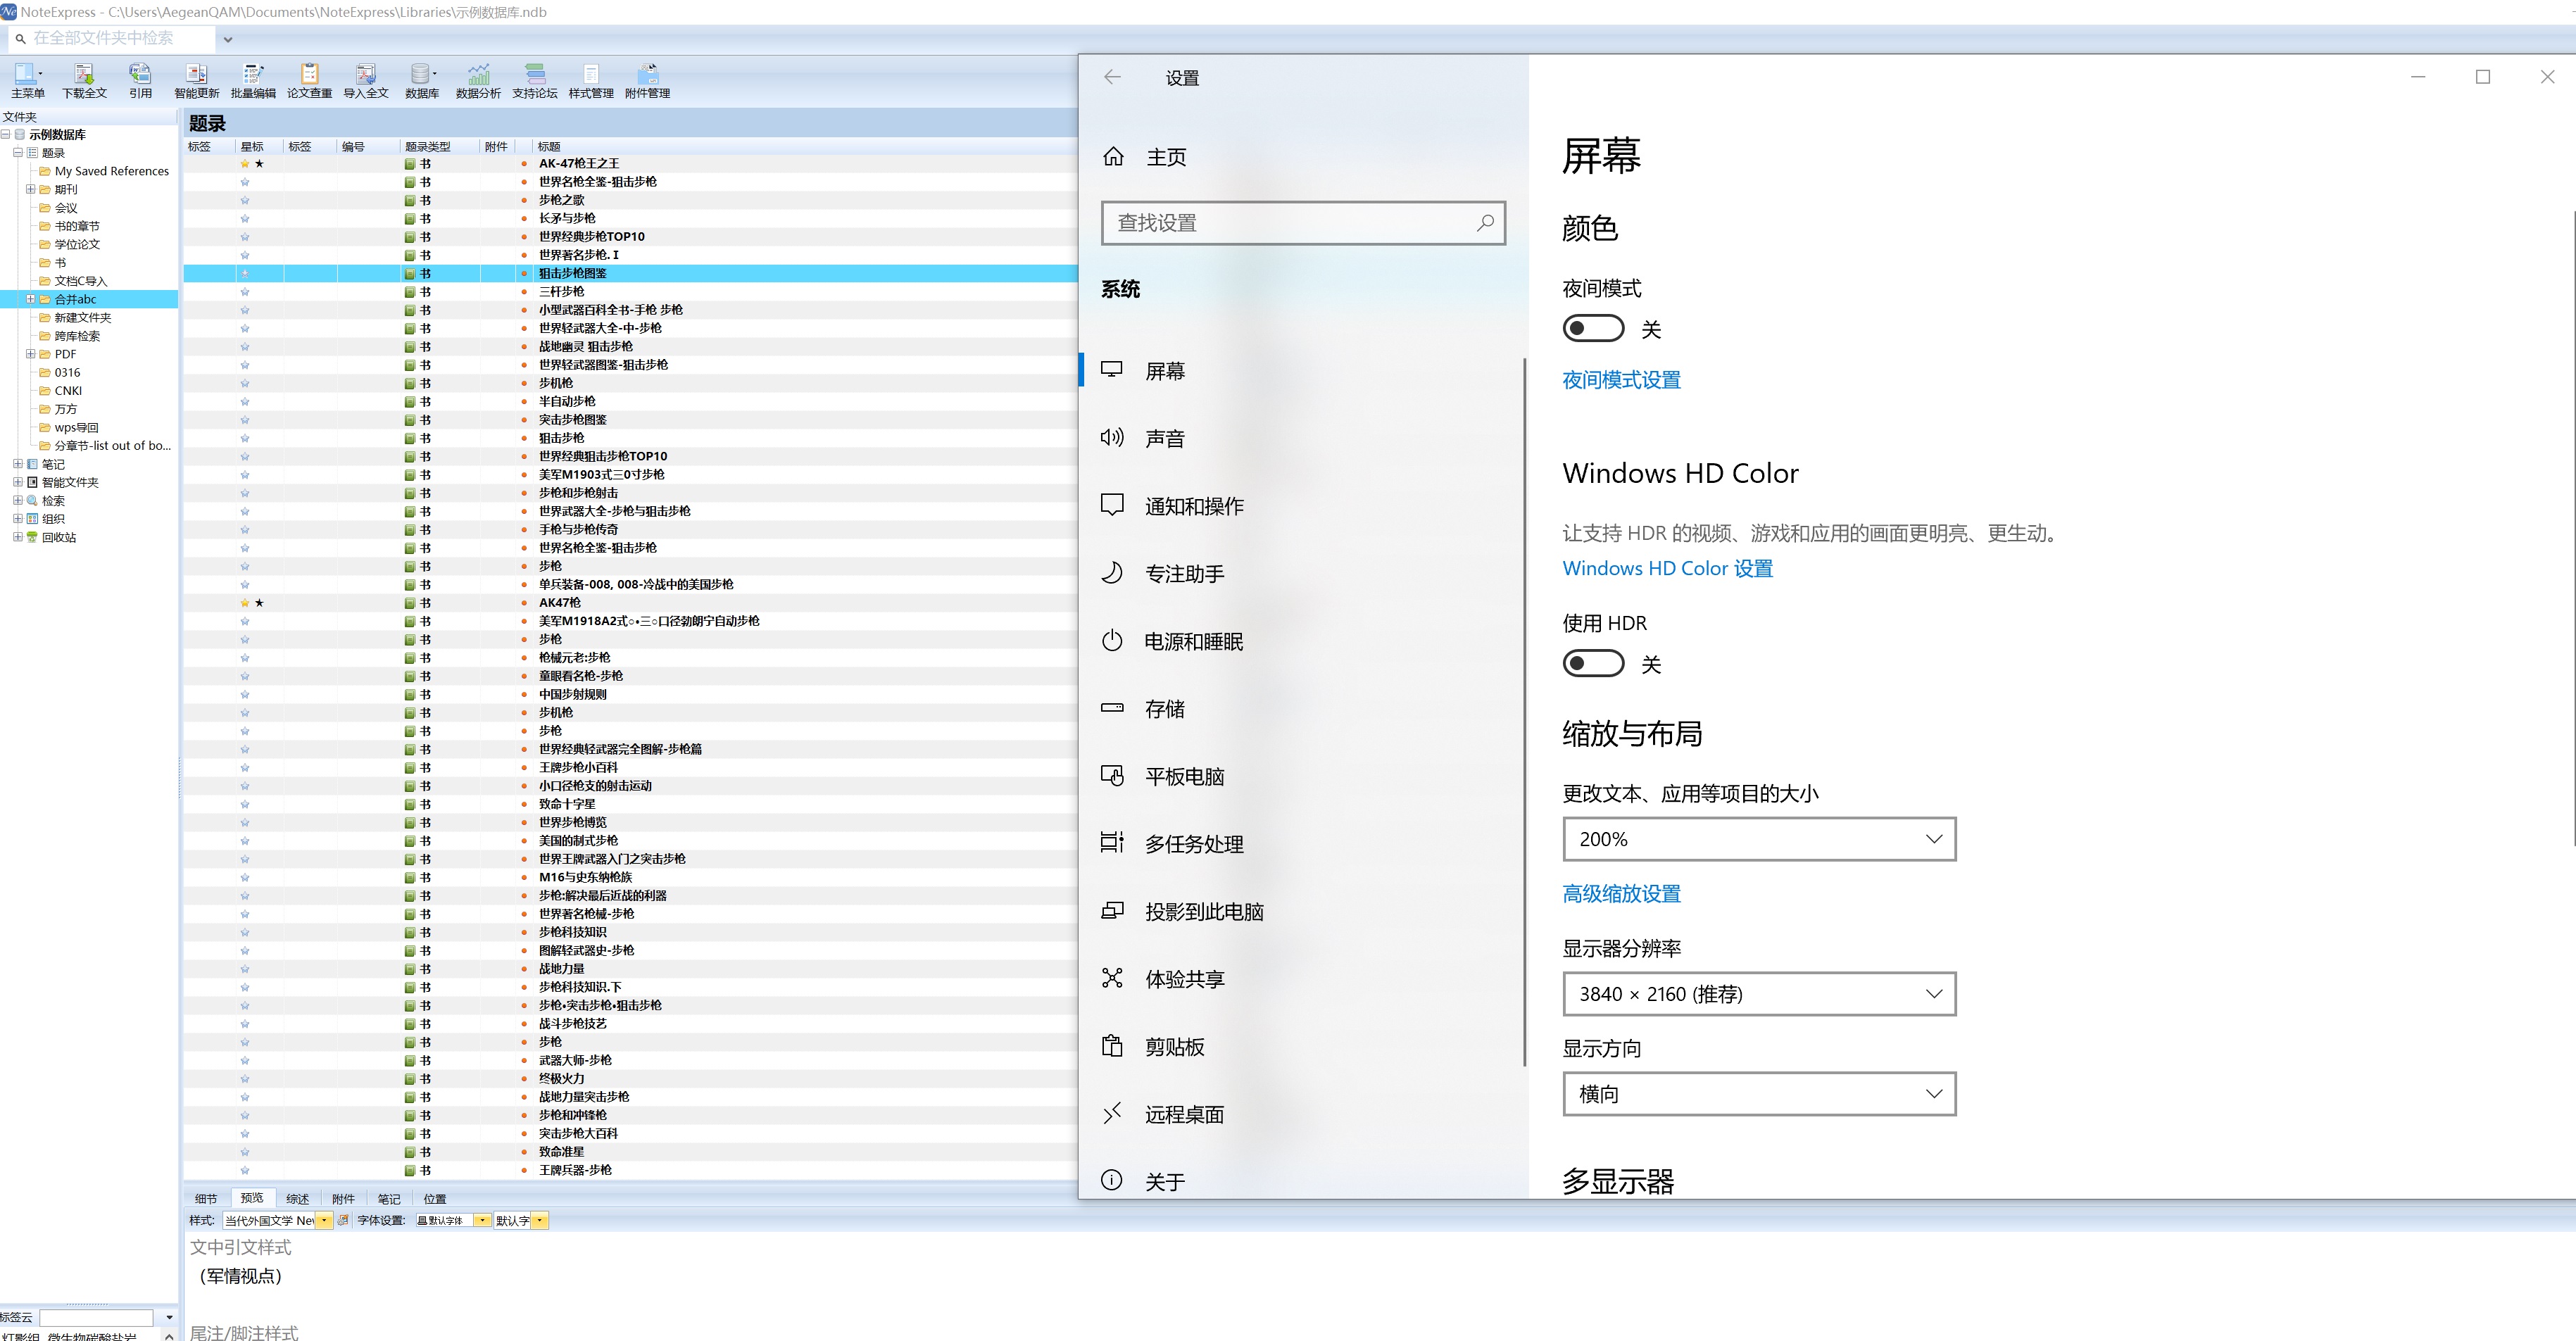The height and width of the screenshot is (1341, 2576).
Task: Open the 数据分析 data analysis tool
Action: pyautogui.click(x=478, y=80)
